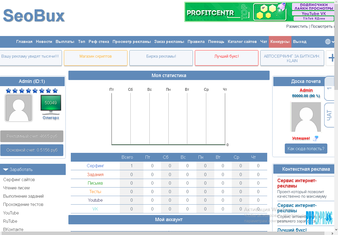Open the "Правила" page
The height and width of the screenshot is (235, 338).
coord(196,42)
